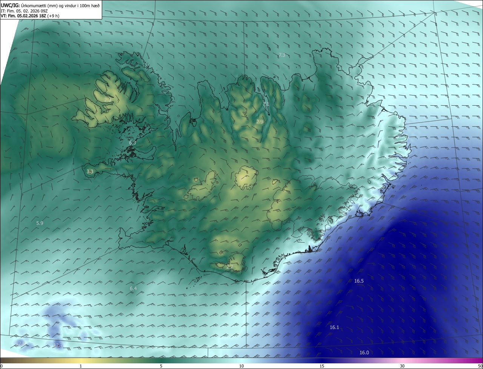The height and width of the screenshot is (369, 483).
Task: Click the 5.9 value label west of Iceland
Action: 40,223
